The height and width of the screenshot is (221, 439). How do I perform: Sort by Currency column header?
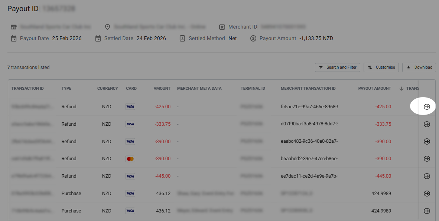pyautogui.click(x=107, y=88)
